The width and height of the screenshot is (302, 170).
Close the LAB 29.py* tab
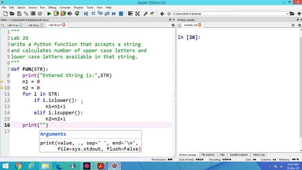[64, 25]
